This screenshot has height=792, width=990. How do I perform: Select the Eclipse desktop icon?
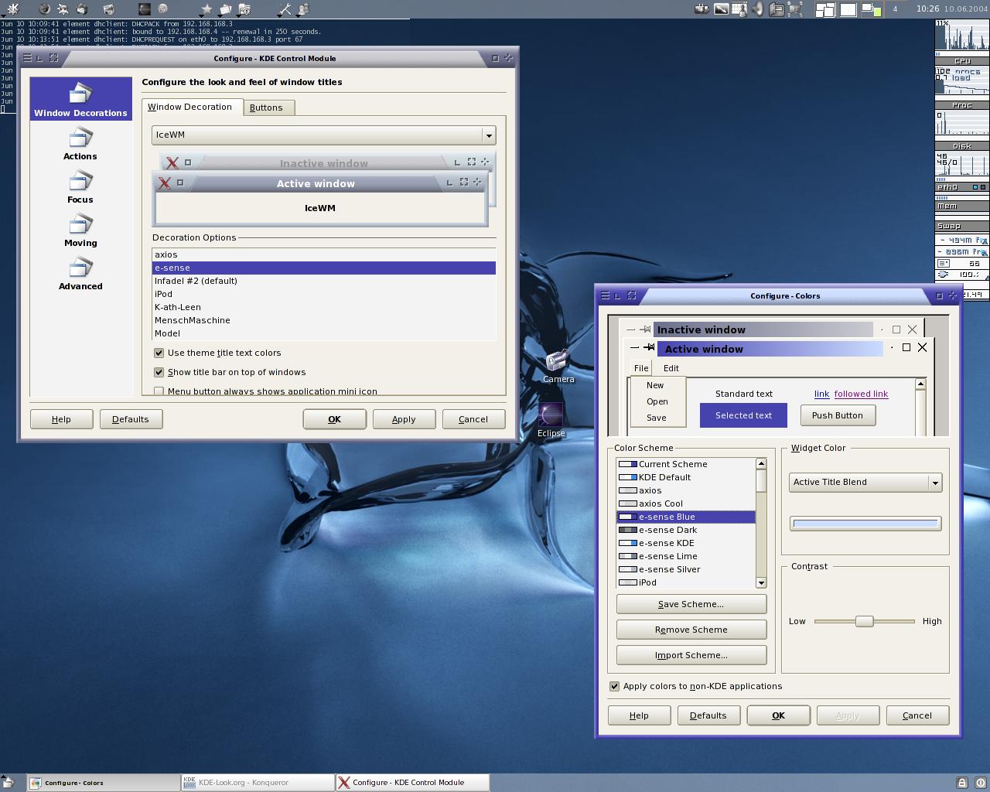pyautogui.click(x=551, y=420)
